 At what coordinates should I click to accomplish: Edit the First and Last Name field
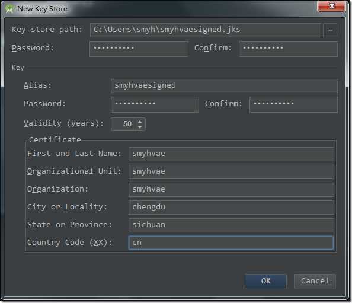pyautogui.click(x=231, y=154)
